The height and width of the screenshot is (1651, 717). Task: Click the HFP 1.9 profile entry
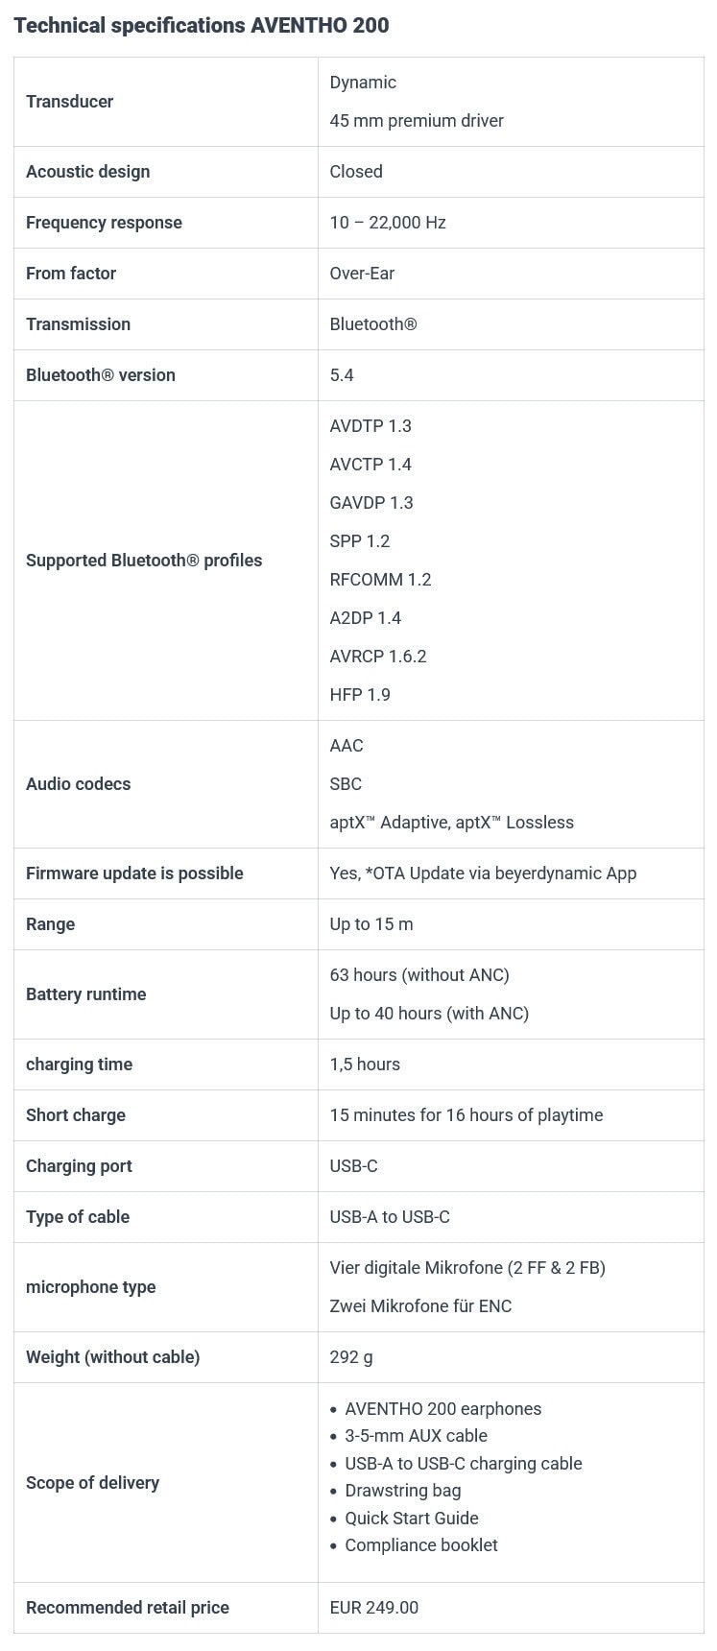click(x=360, y=695)
